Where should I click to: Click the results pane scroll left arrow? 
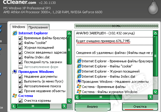(x=77, y=97)
